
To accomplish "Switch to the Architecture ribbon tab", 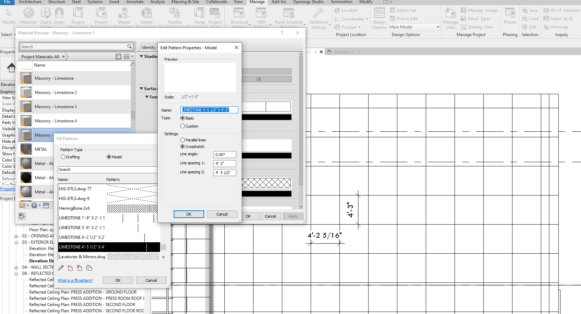I will 30,2.
